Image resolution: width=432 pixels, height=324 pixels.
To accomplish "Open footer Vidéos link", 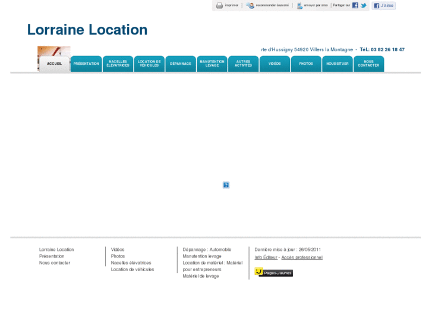I will 118,250.
